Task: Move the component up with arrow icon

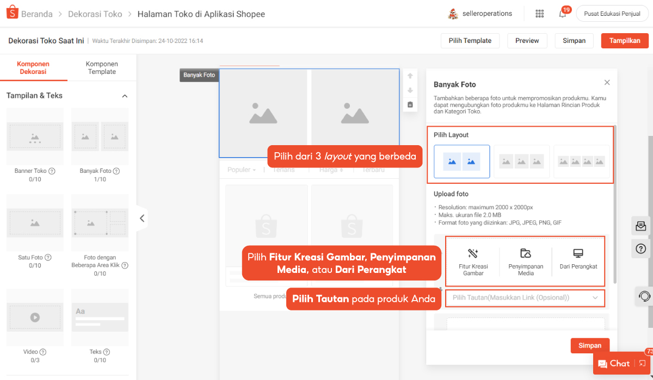Action: point(410,76)
